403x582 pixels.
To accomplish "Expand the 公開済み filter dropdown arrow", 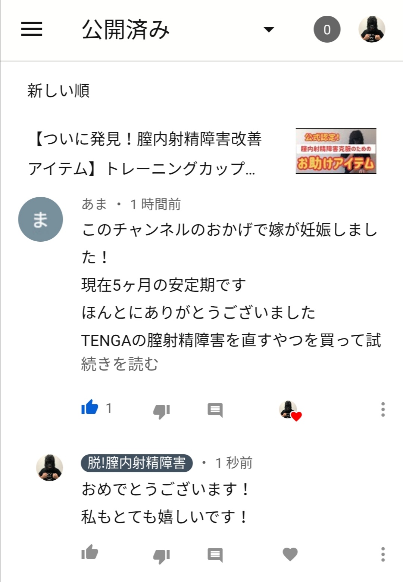I will click(x=269, y=29).
